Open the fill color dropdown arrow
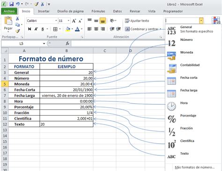The height and width of the screenshot is (171, 222). [72, 29]
